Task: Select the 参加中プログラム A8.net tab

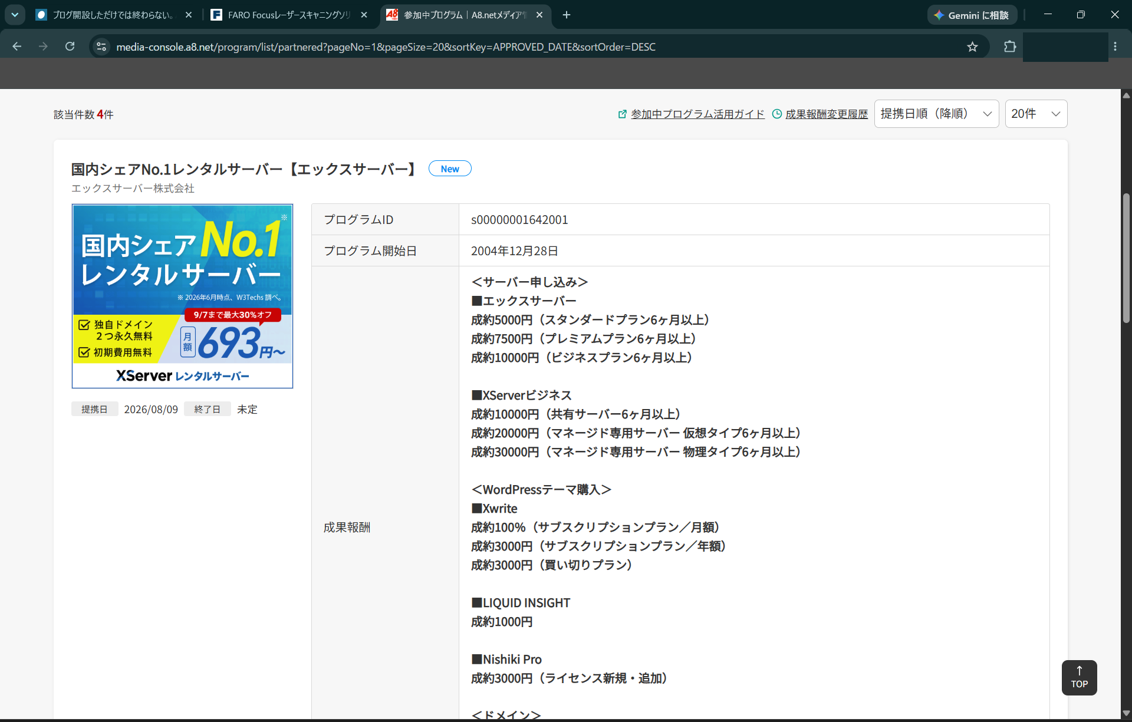Action: coord(465,15)
